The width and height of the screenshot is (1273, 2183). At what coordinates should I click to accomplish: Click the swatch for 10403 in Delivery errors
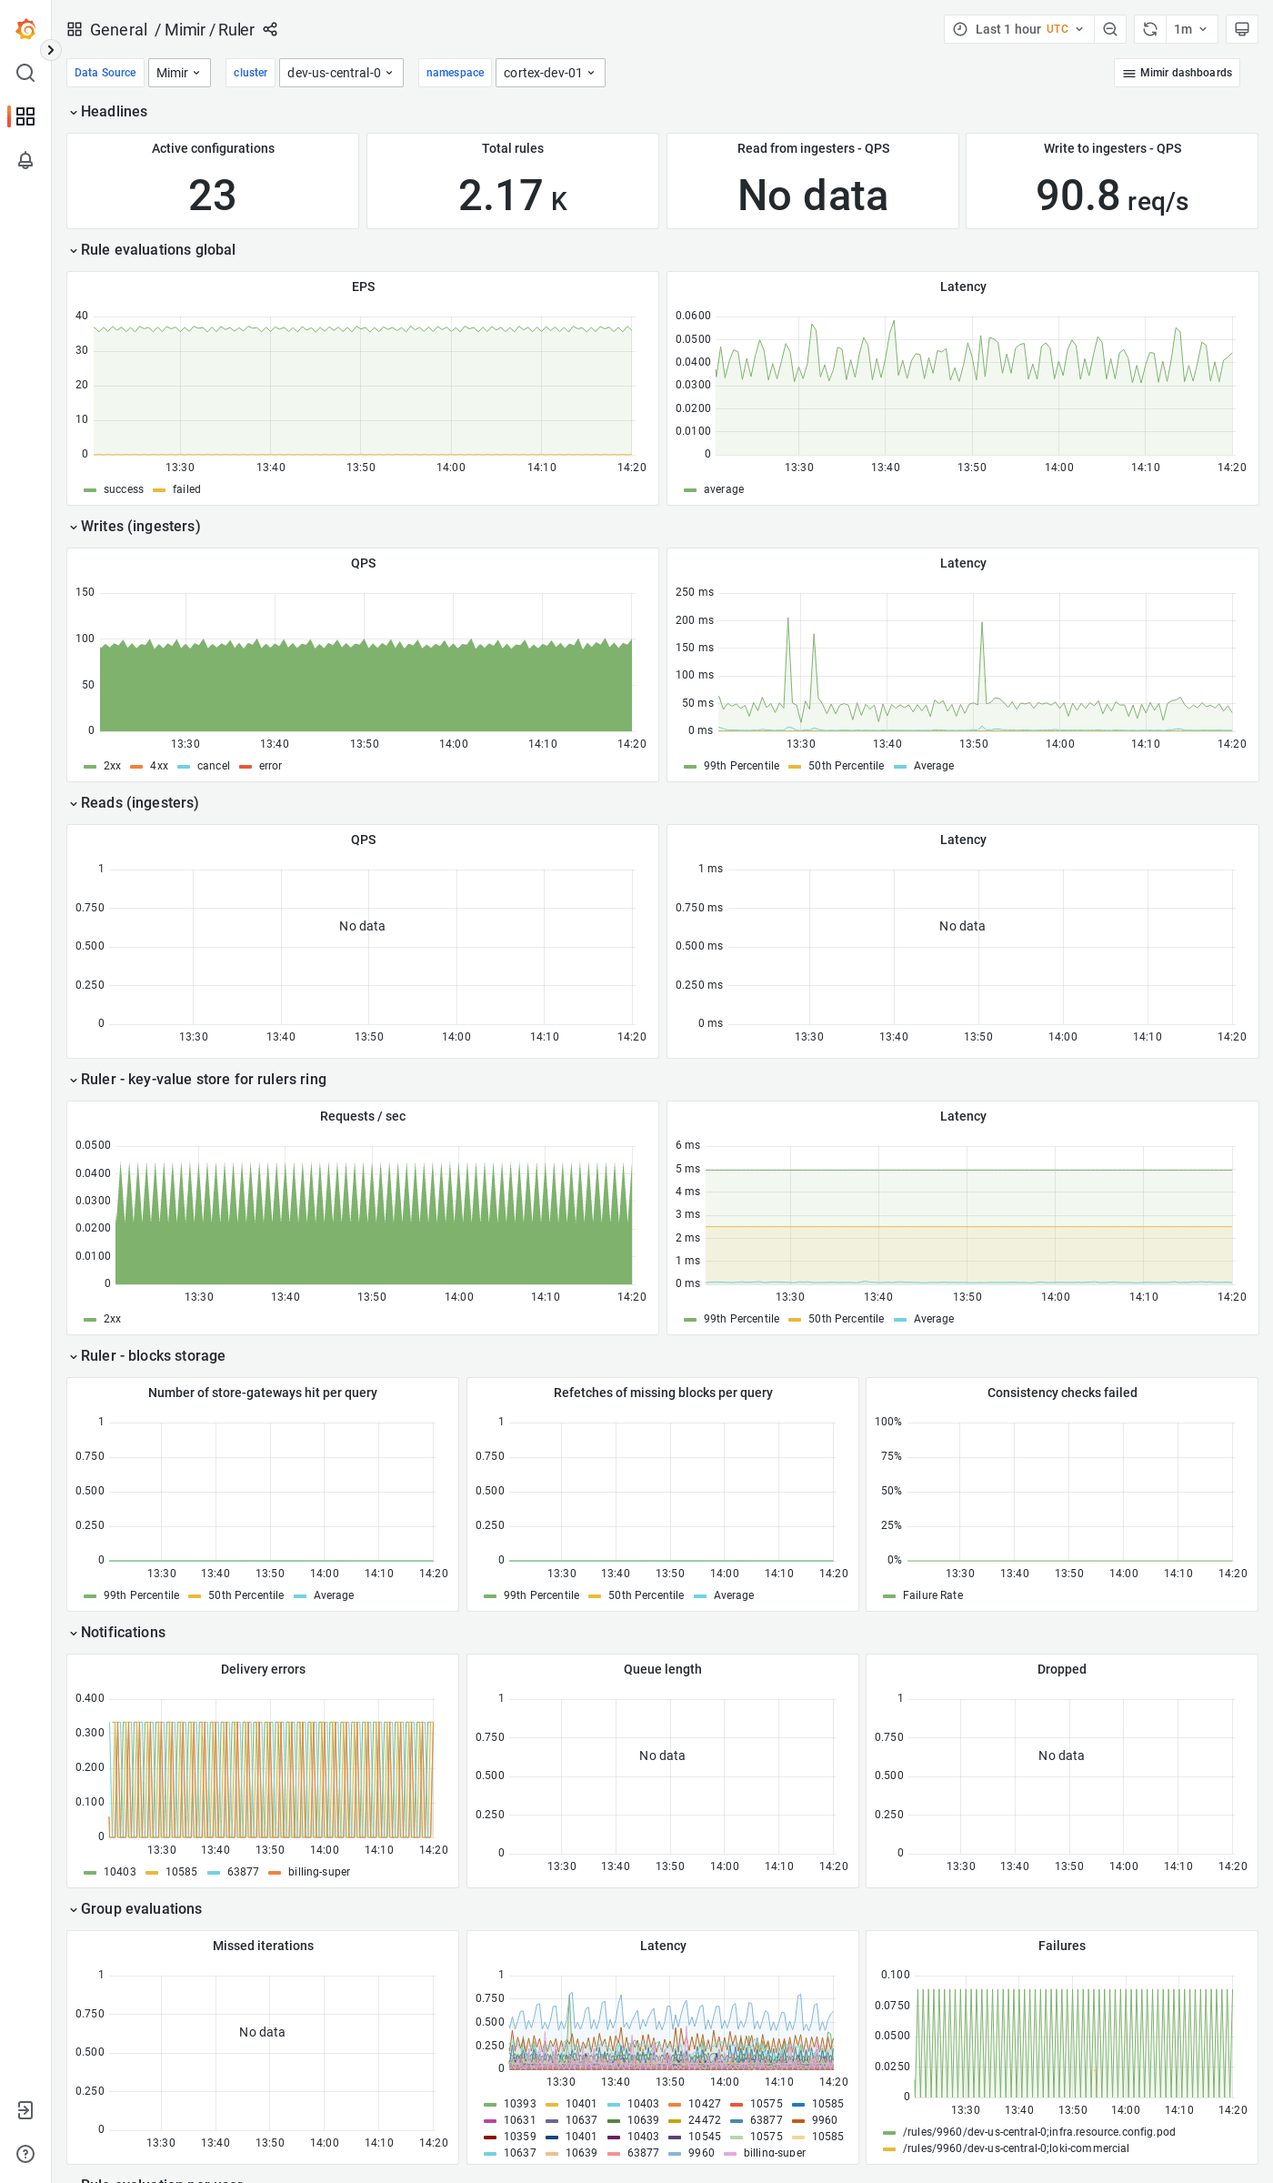pyautogui.click(x=90, y=1872)
